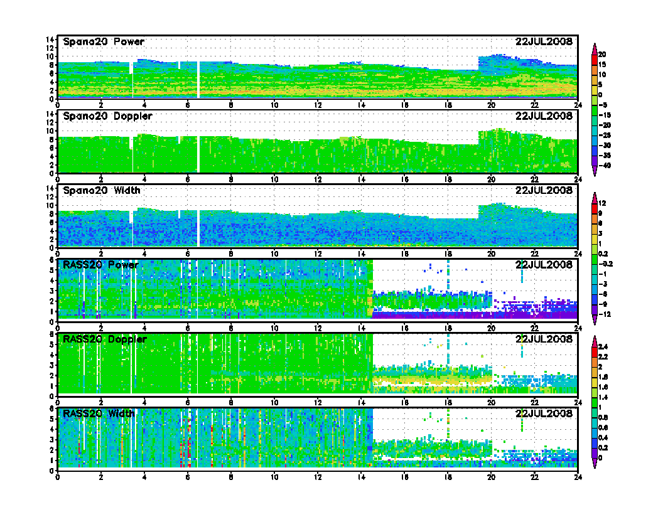
Task: Click 22JUL2008 date in Spano20 Power panel
Action: [x=544, y=42]
